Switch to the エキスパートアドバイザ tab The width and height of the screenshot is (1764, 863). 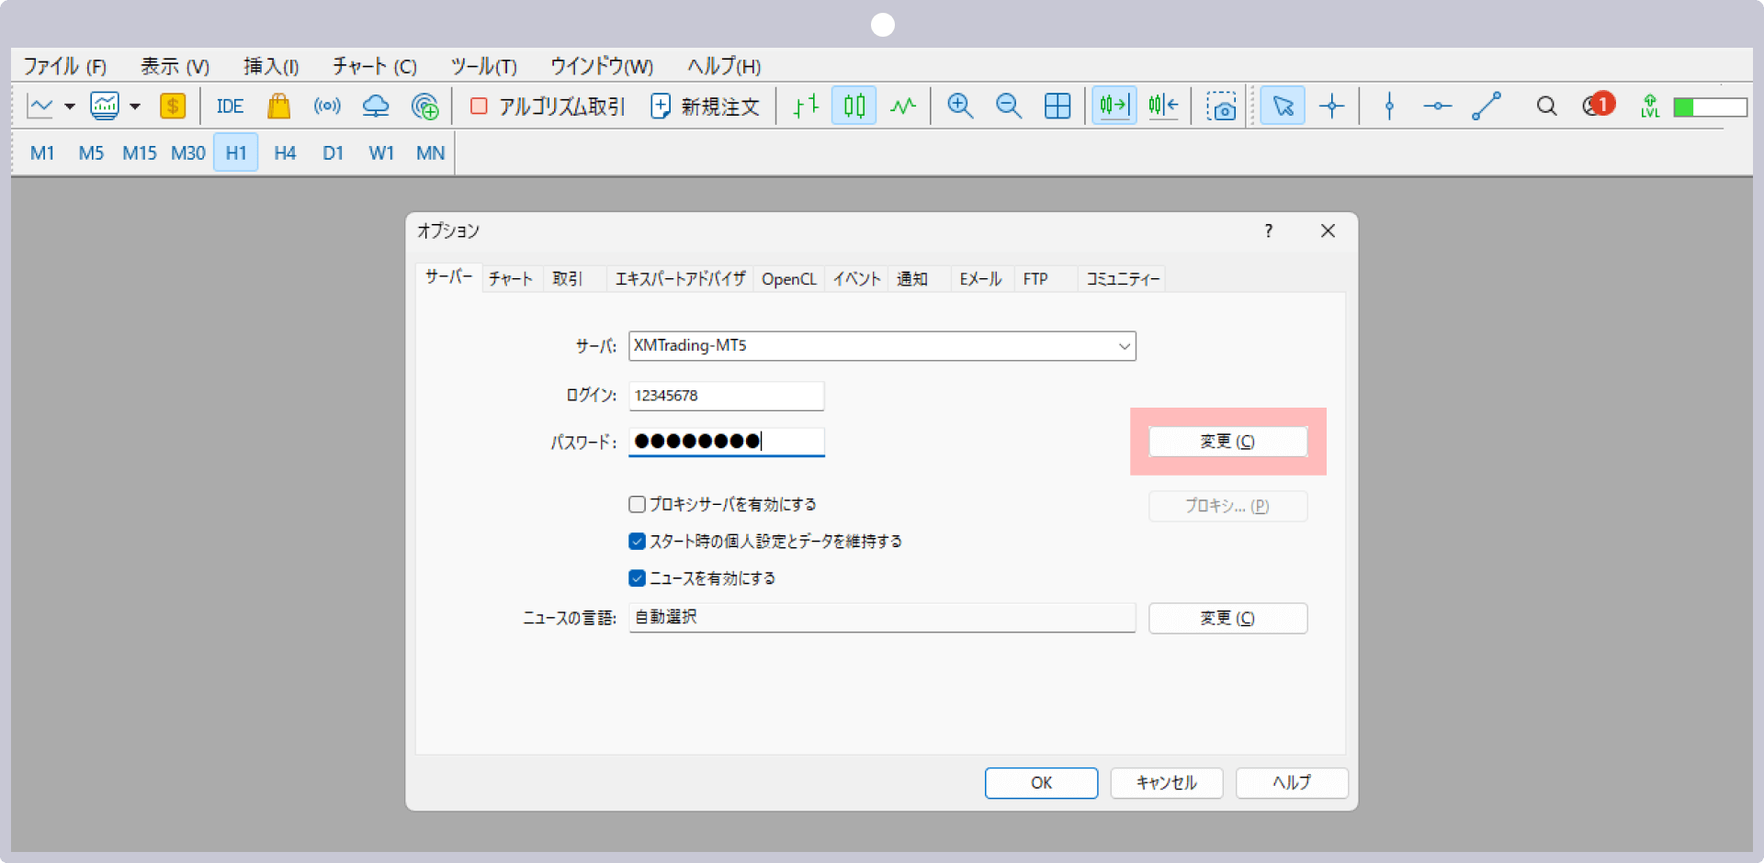(680, 279)
